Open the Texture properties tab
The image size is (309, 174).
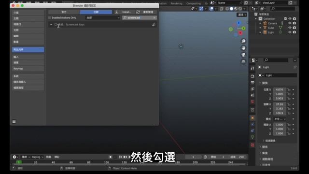pyautogui.click(x=253, y=145)
